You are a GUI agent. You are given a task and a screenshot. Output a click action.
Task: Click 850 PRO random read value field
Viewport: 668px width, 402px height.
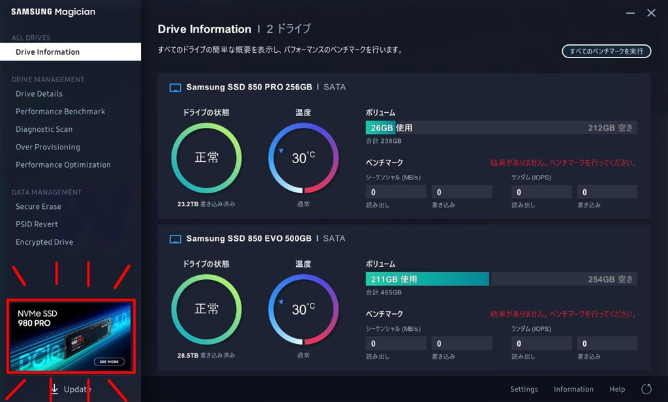pyautogui.click(x=541, y=192)
